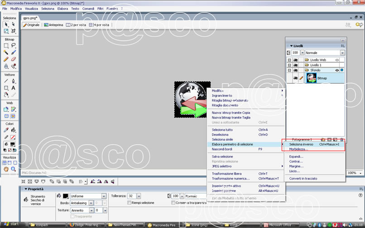The height and width of the screenshot is (228, 365).
Task: Toggle visibility eye of Livello Web
Action: pyautogui.click(x=295, y=60)
